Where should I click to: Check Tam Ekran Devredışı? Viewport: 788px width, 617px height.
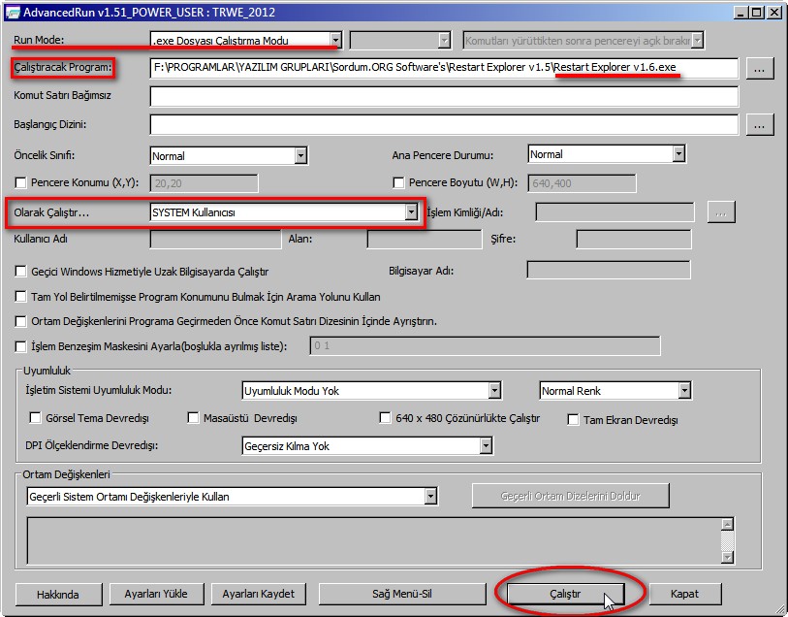pos(573,420)
